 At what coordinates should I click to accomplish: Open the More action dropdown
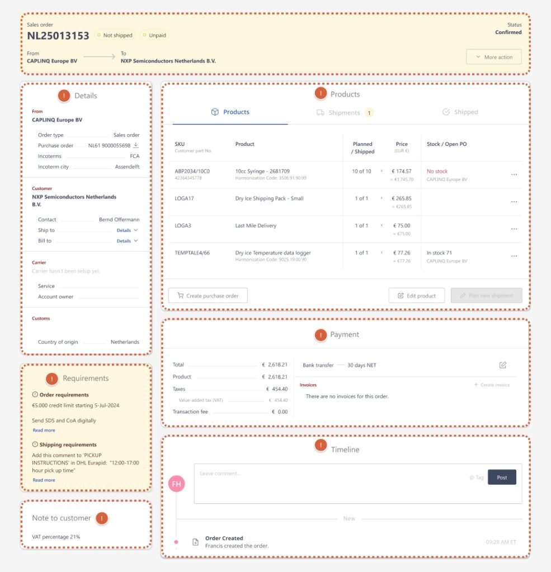(x=493, y=57)
